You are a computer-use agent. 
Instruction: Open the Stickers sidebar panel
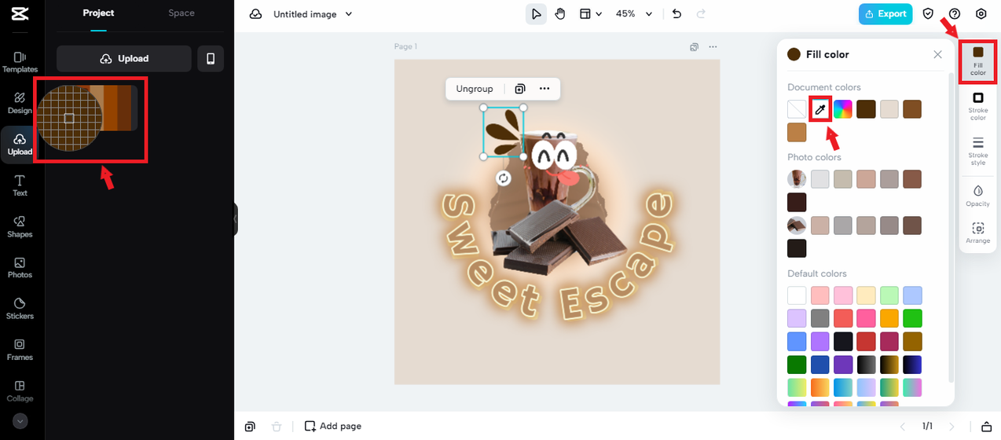(20, 308)
